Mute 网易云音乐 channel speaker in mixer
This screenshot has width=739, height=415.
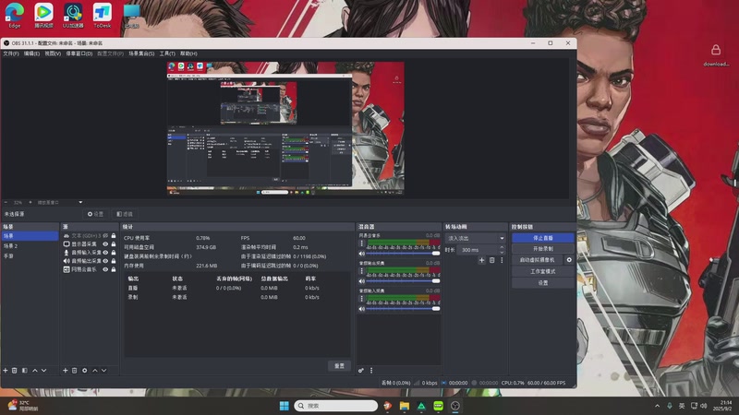click(362, 254)
